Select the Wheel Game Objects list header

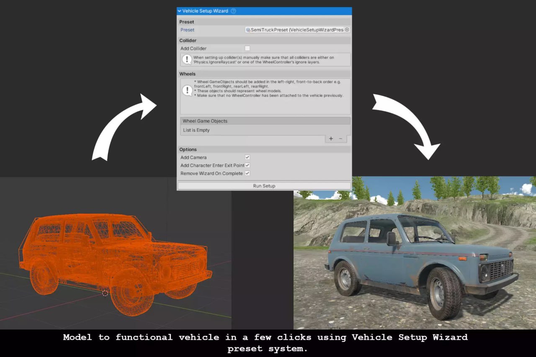click(x=205, y=121)
